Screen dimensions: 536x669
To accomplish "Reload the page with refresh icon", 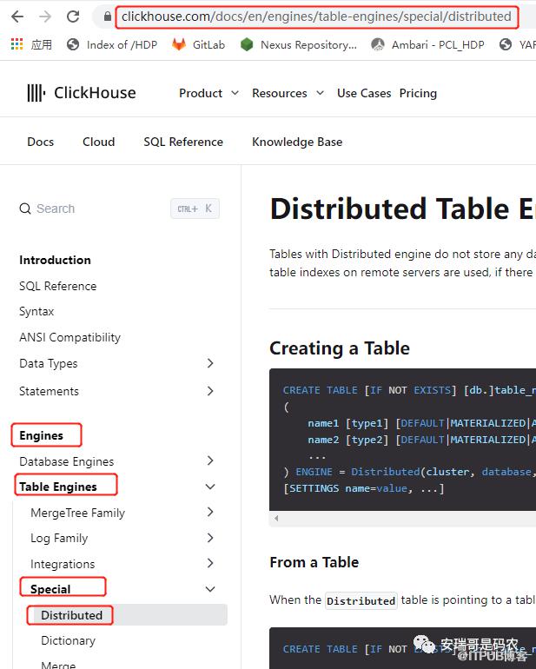I will pos(73,17).
